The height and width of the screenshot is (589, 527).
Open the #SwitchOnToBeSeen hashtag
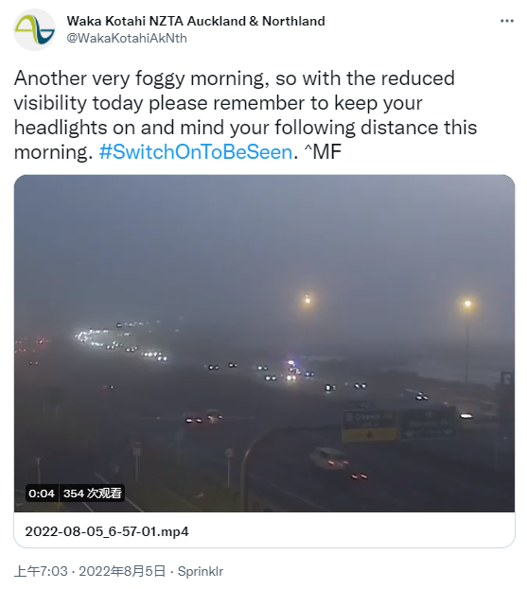tap(196, 152)
